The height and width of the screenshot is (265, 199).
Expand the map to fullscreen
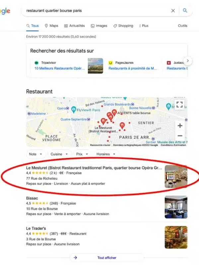(179, 105)
